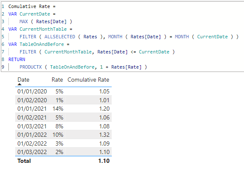The width and height of the screenshot is (244, 170).
Task: Click line number 9 in the editor gutter
Action: pos(3,67)
